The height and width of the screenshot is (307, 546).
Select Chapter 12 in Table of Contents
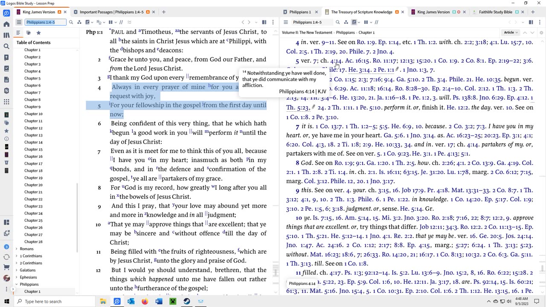click(33, 128)
